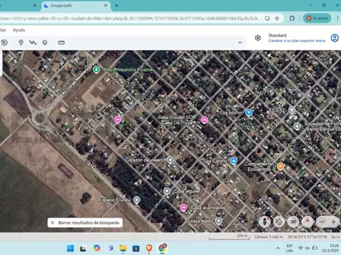Screen dimensions: 341x255
Task: Click the Casa Alquiler MDP pink marker
Action: (x=204, y=120)
